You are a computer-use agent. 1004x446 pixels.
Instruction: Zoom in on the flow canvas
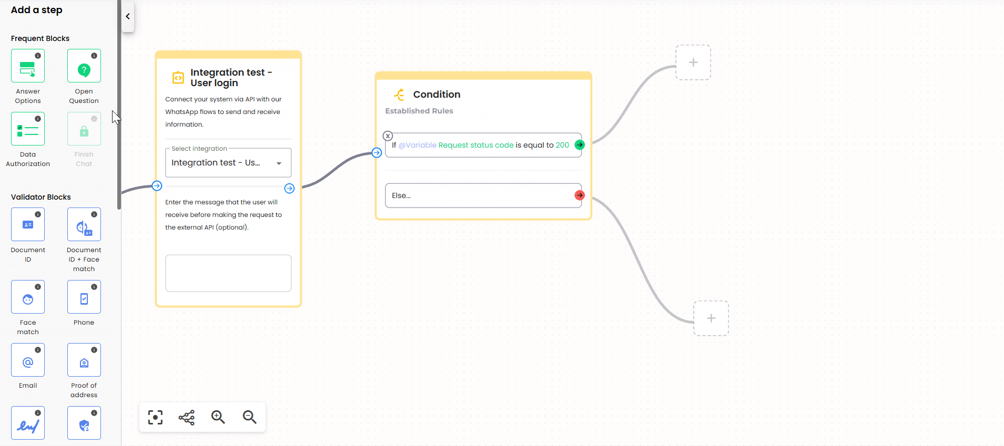218,417
